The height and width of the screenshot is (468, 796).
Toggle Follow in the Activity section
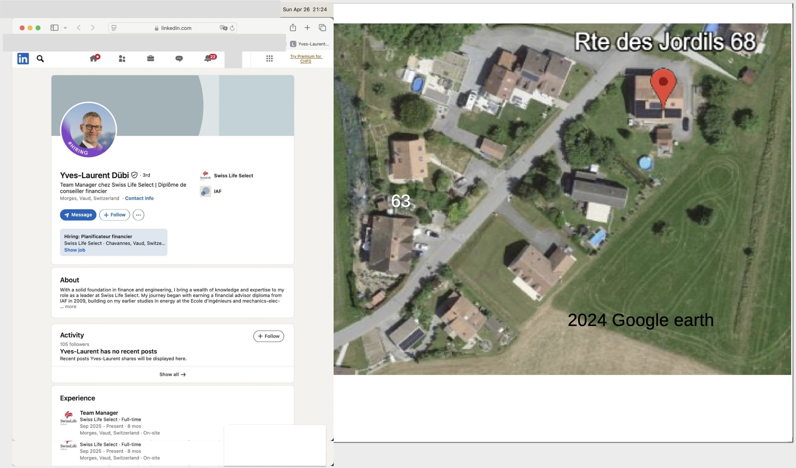pyautogui.click(x=268, y=336)
